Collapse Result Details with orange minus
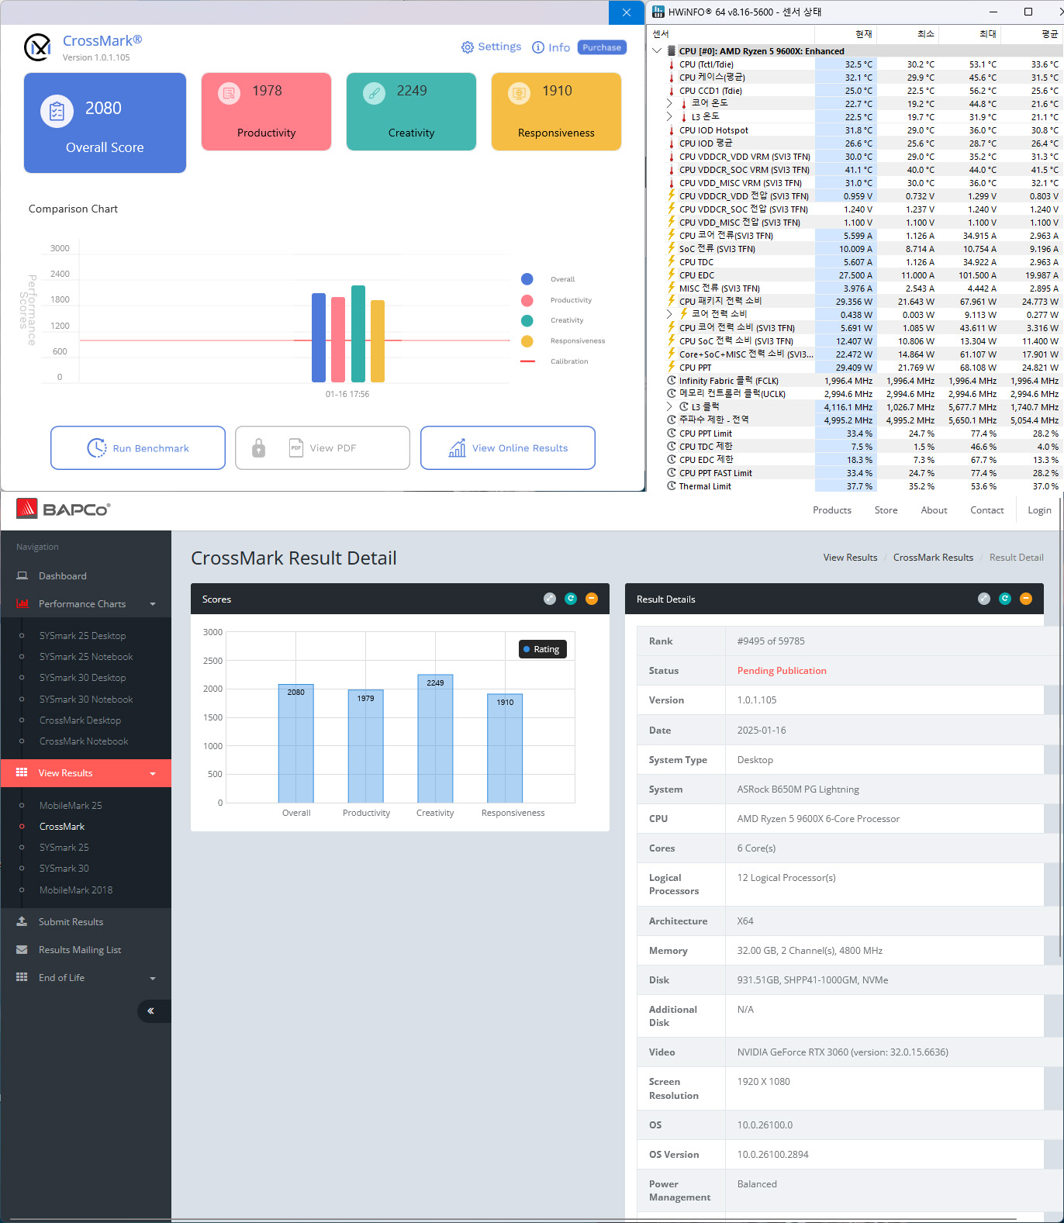 click(x=1026, y=599)
